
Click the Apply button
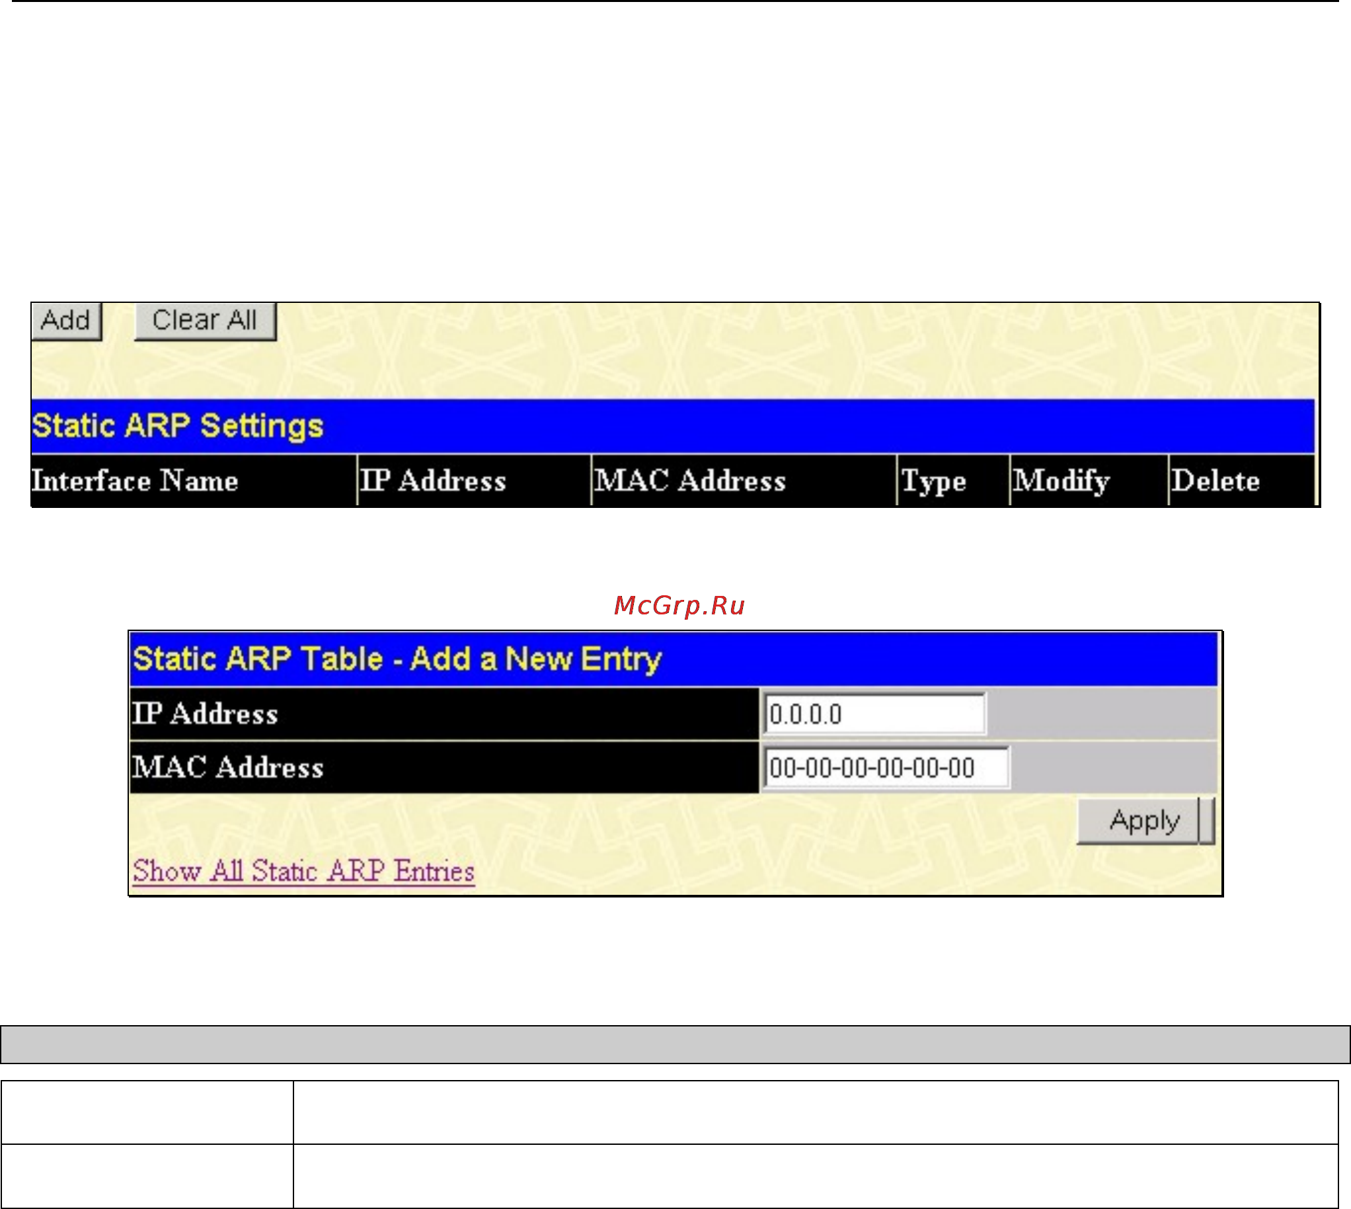click(1145, 821)
